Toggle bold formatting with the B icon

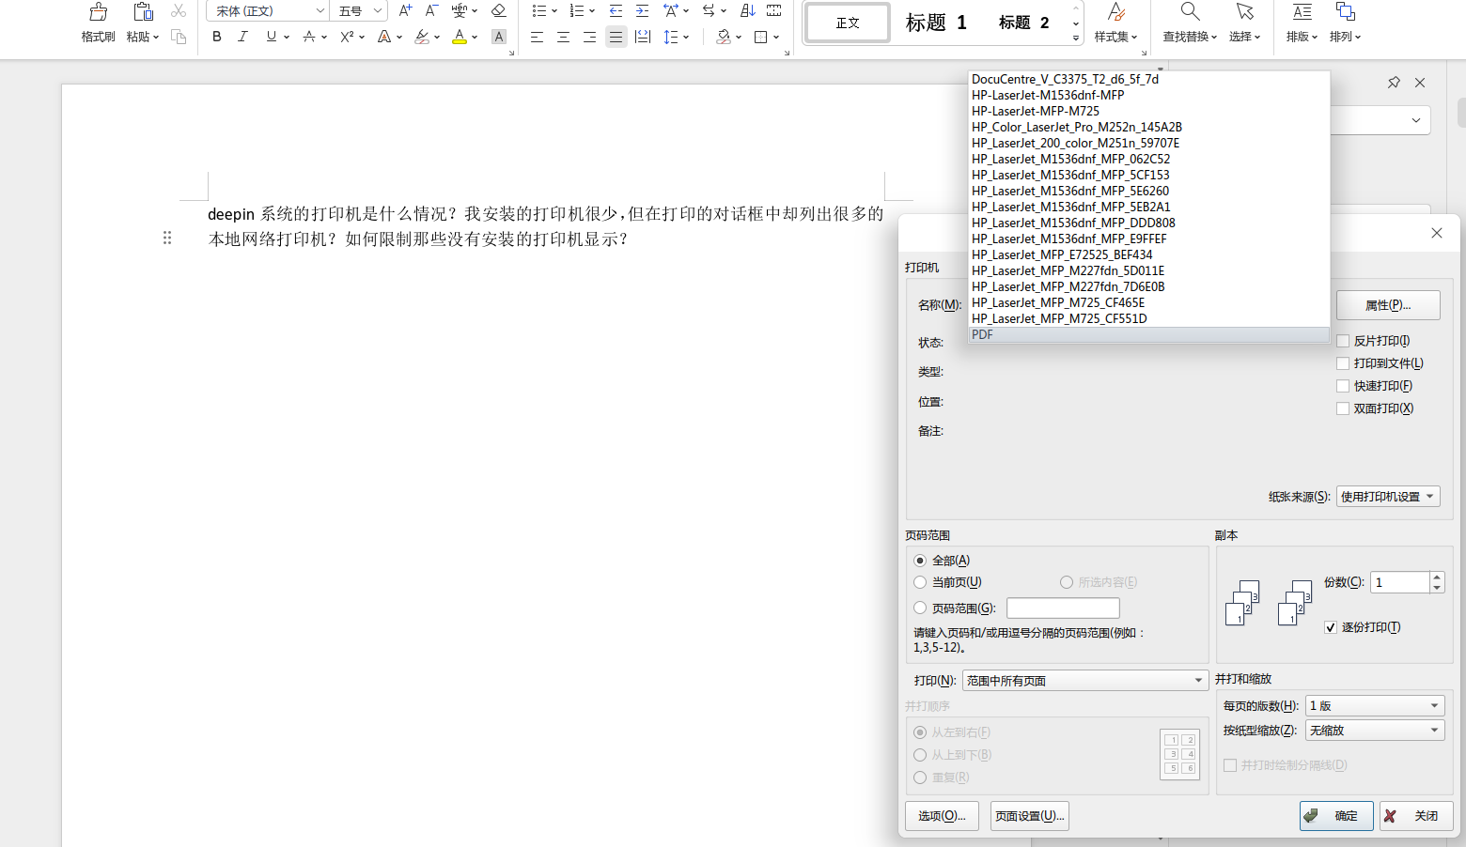217,37
